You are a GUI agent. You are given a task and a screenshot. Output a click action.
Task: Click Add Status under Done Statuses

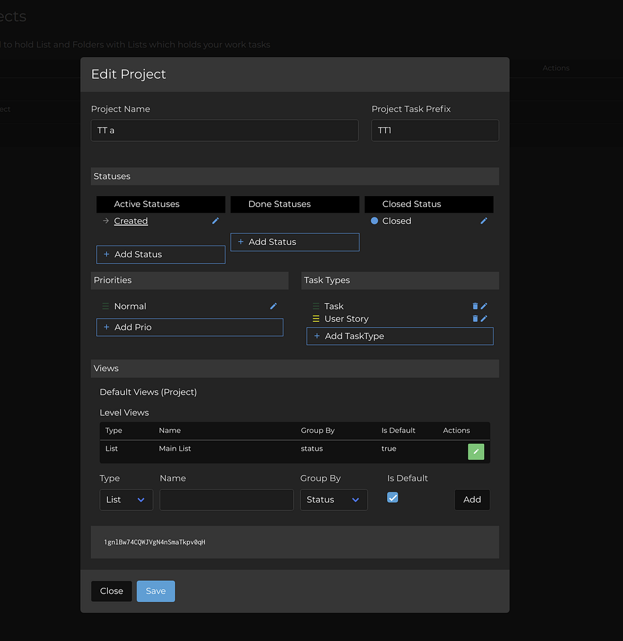tap(295, 242)
